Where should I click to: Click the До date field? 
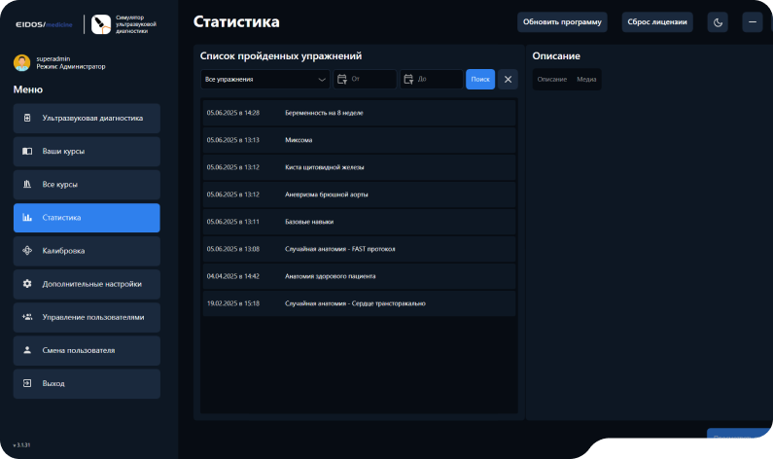coord(432,80)
